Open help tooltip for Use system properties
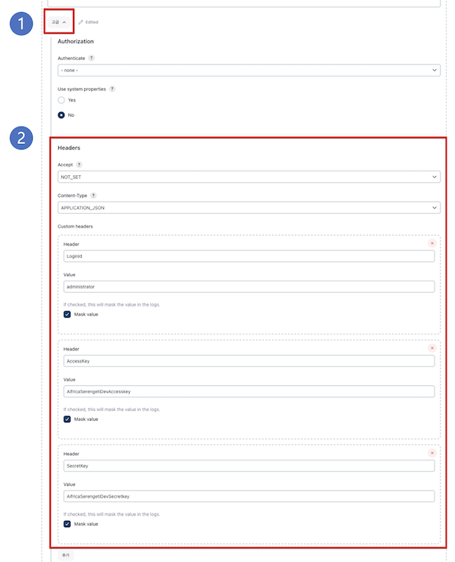 [x=112, y=88]
